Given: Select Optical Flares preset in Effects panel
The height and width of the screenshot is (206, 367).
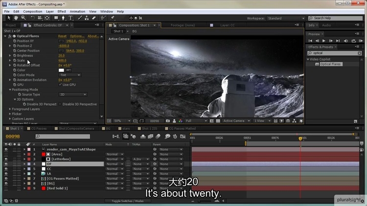Looking at the screenshot, I should pos(330,64).
